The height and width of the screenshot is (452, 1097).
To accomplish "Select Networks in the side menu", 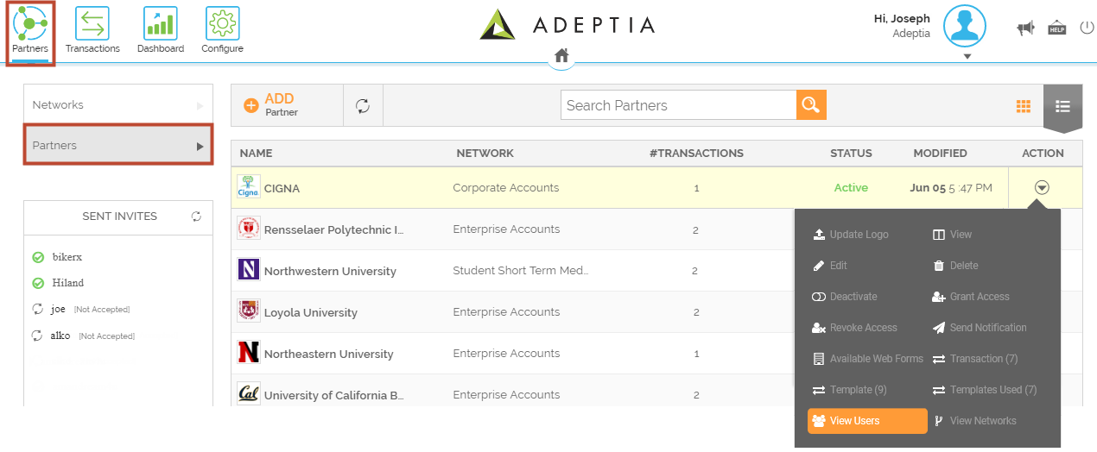I will coord(118,104).
